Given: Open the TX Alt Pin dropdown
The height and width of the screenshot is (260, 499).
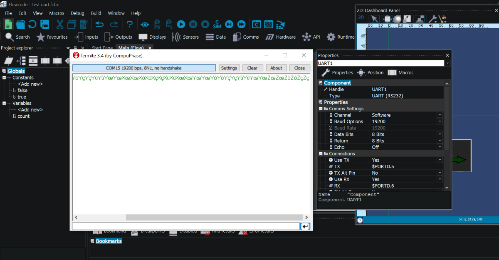Looking at the screenshot, I should 440,173.
